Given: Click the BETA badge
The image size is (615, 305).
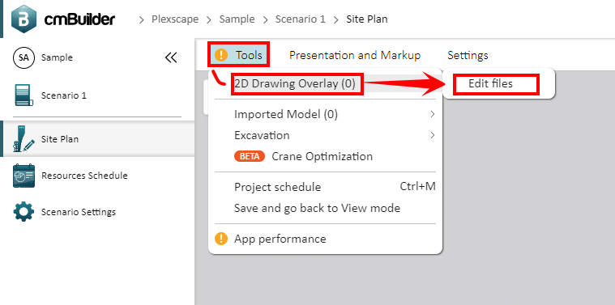Looking at the screenshot, I should click(x=250, y=156).
